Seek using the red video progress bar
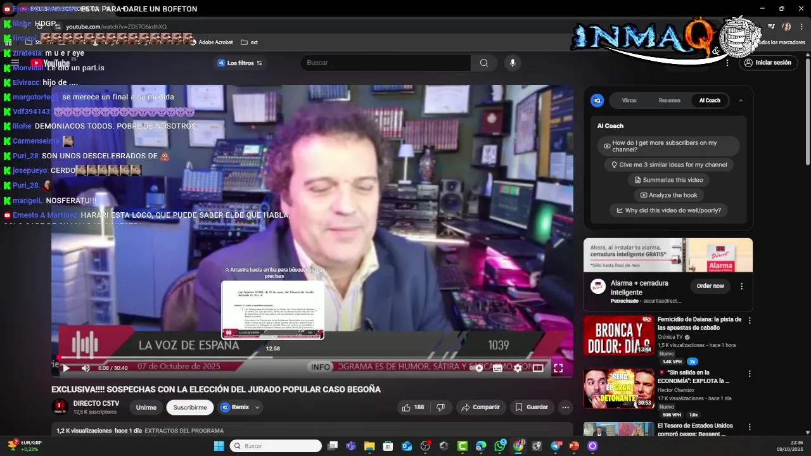This screenshot has width=811, height=456. tap(312, 357)
